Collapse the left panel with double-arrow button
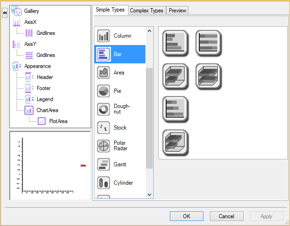 pos(5,13)
